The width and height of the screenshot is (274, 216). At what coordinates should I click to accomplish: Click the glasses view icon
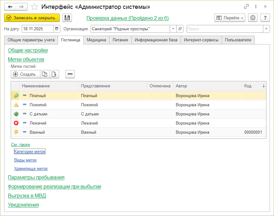[x=70, y=74]
